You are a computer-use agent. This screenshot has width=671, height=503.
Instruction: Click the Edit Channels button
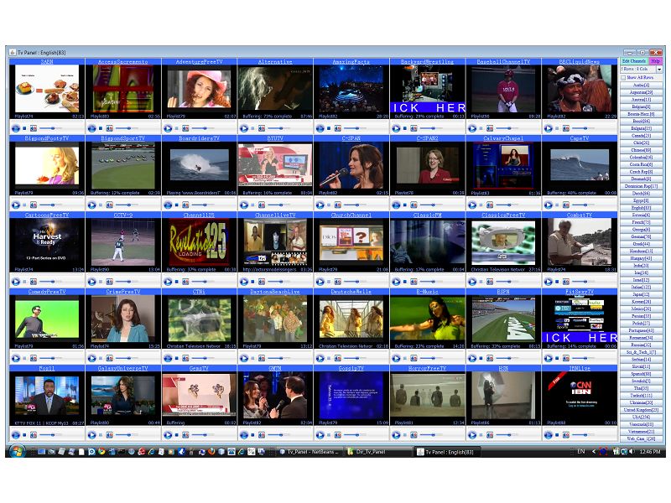633,61
